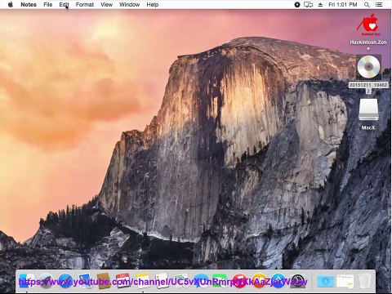The width and height of the screenshot is (392, 294).
Task: Open the Apple menu
Action: [11, 5]
